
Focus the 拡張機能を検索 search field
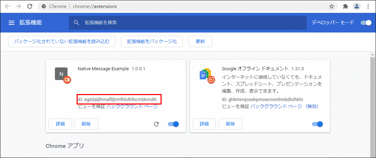pyautogui.click(x=188, y=23)
